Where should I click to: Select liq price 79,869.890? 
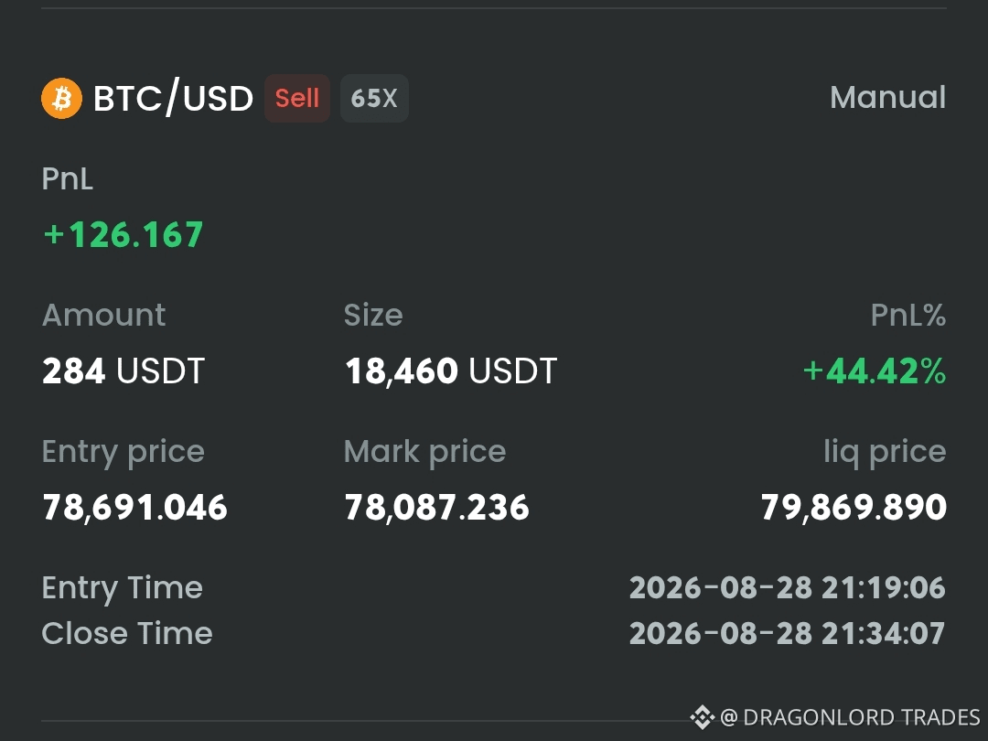854,508
